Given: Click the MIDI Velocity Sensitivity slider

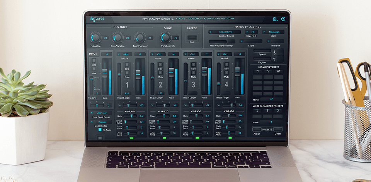Looking at the screenshot, I should [x=218, y=41].
